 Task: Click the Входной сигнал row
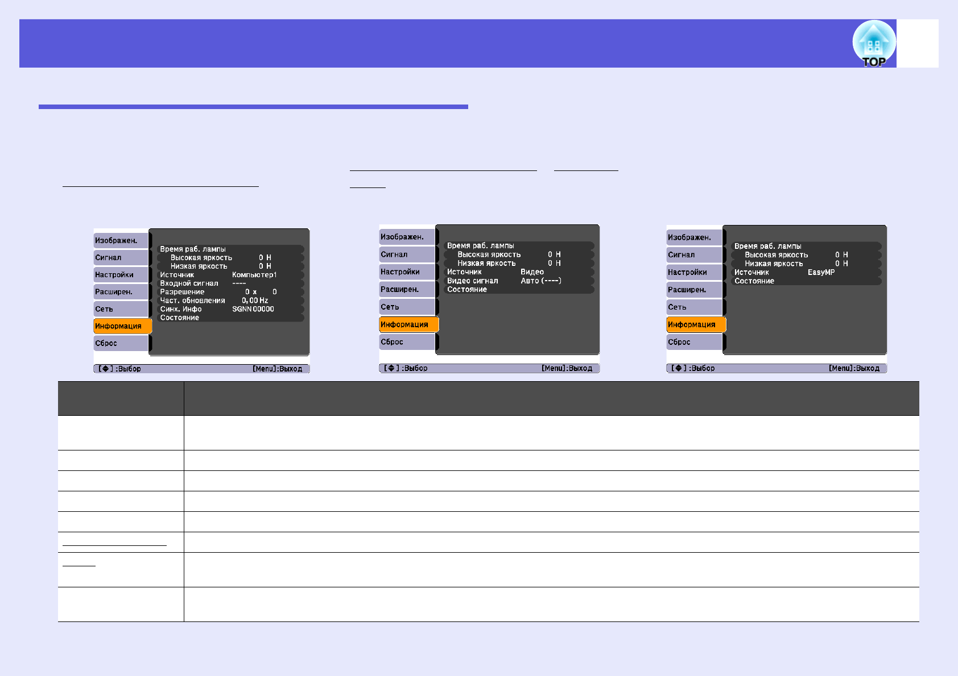coord(230,283)
